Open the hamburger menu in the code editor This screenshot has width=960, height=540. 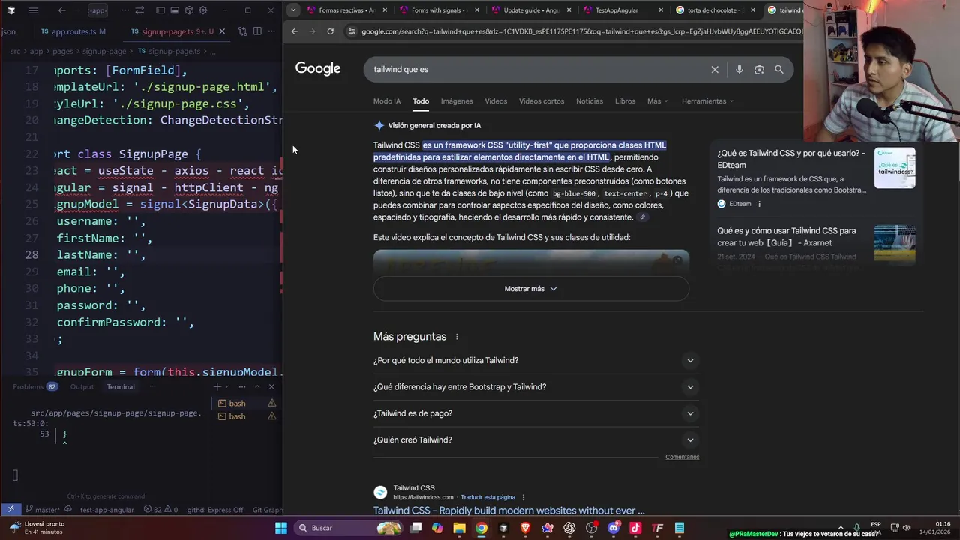tap(33, 10)
